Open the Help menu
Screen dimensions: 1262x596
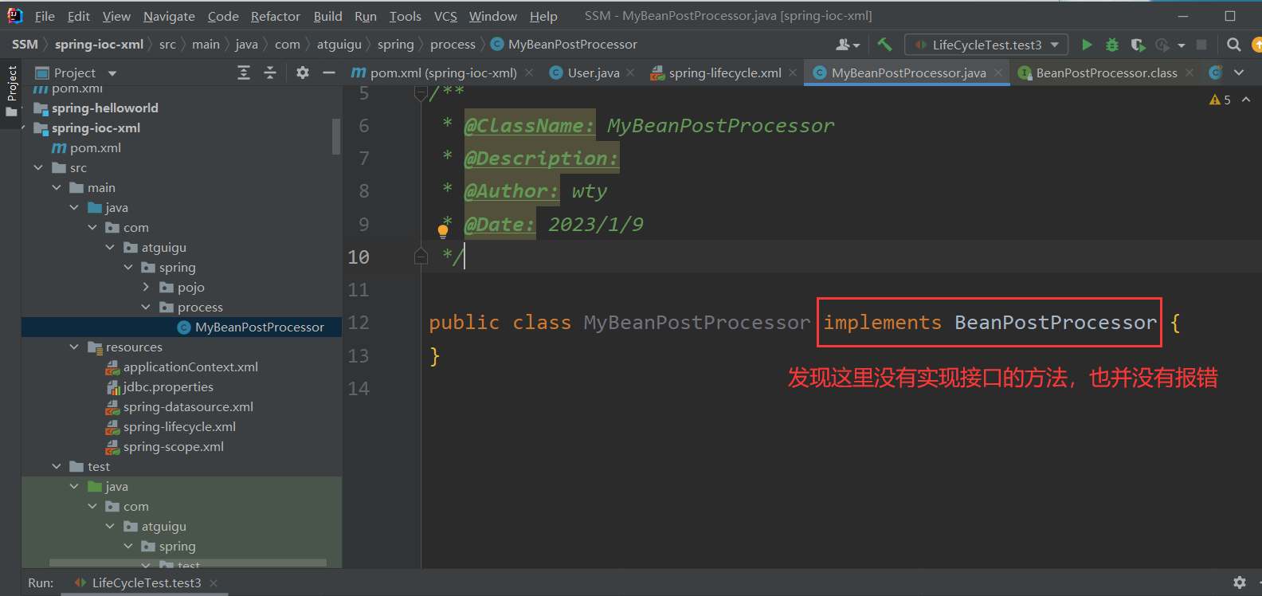coord(543,16)
